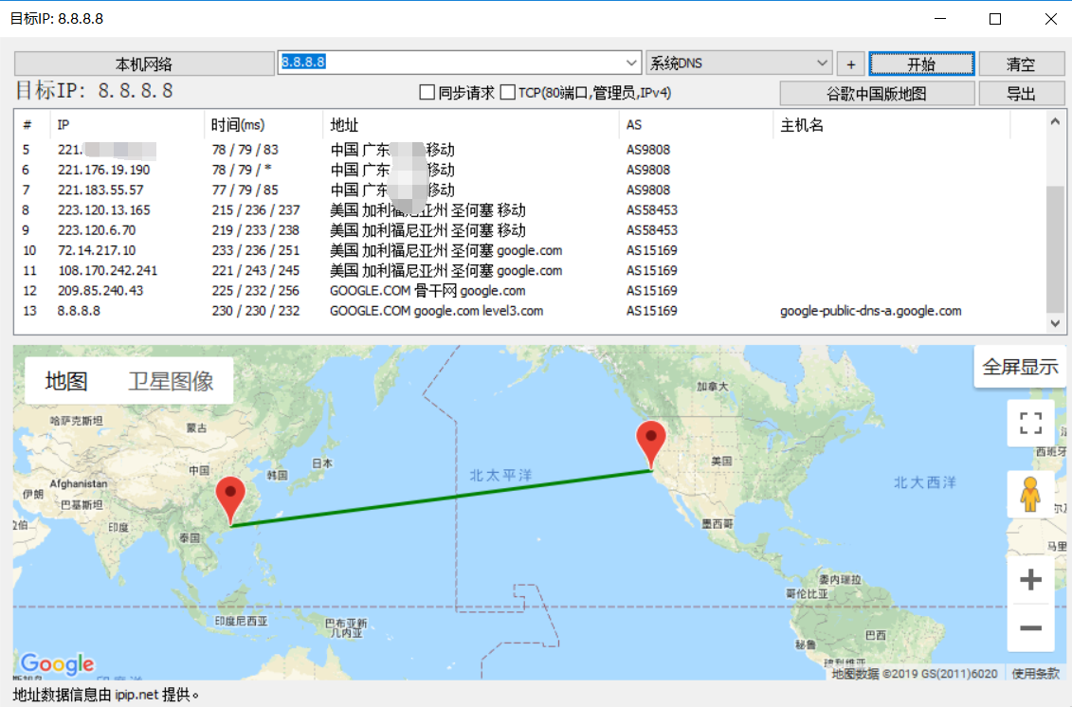
Task: Click AS58453 in hop 8 row
Action: [x=651, y=209]
